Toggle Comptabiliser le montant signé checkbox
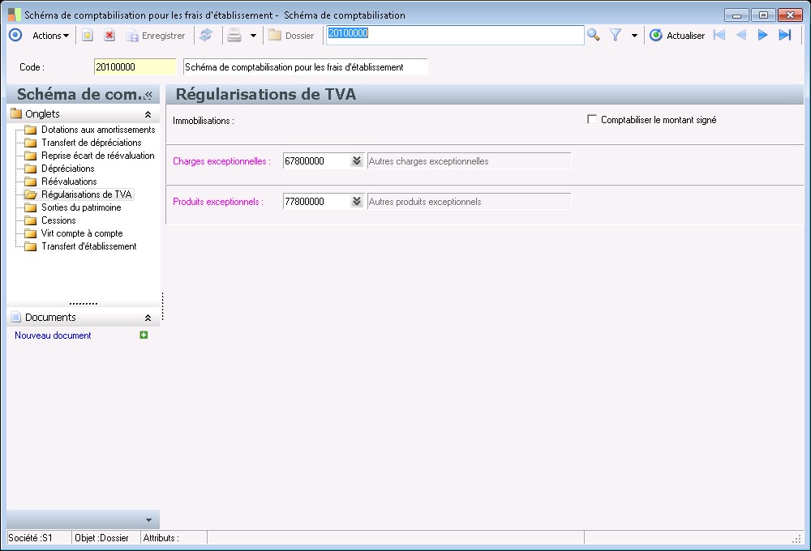Viewport: 811px width, 551px height. pos(592,119)
